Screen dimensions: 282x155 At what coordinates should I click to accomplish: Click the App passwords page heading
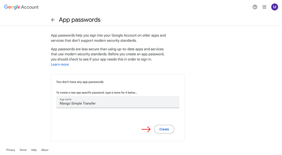[x=80, y=20]
